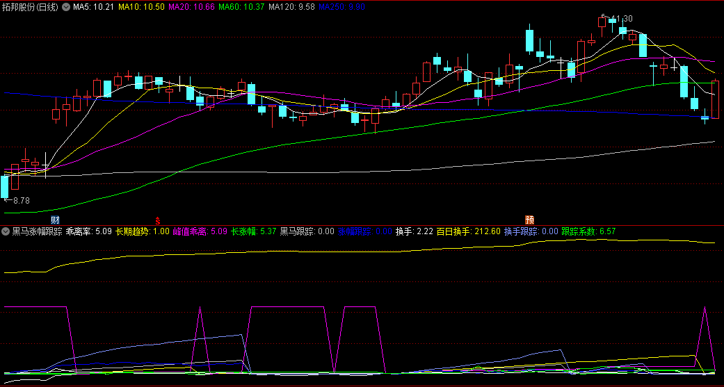Click the 百日换手: 212.60 value
The height and width of the screenshot is (387, 724).
tap(468, 231)
